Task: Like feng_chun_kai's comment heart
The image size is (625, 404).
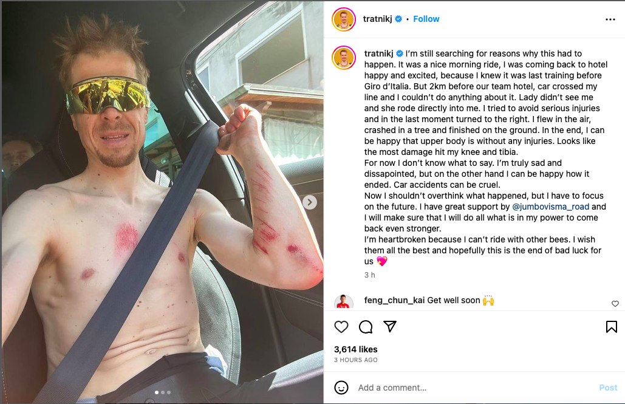Action: coord(615,304)
